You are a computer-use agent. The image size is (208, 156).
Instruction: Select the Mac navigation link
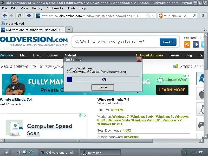coord(23,55)
